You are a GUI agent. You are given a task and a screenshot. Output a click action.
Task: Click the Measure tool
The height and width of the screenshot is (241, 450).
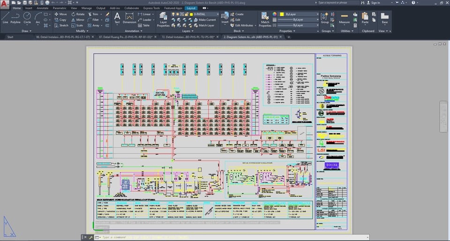(344, 18)
